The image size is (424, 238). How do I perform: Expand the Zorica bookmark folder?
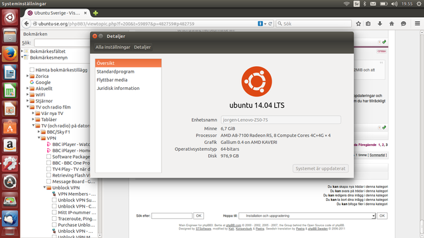(28, 76)
